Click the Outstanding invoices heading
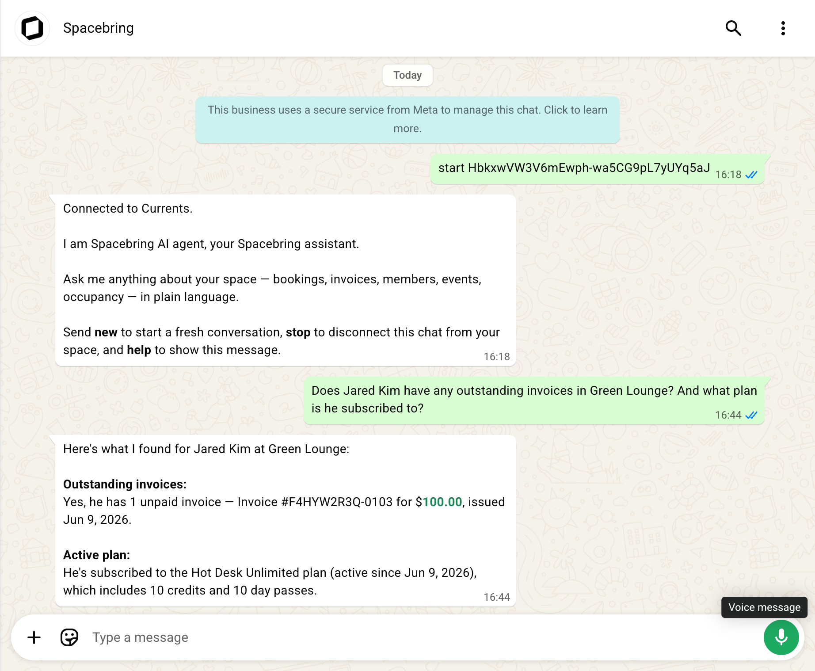 coord(125,484)
